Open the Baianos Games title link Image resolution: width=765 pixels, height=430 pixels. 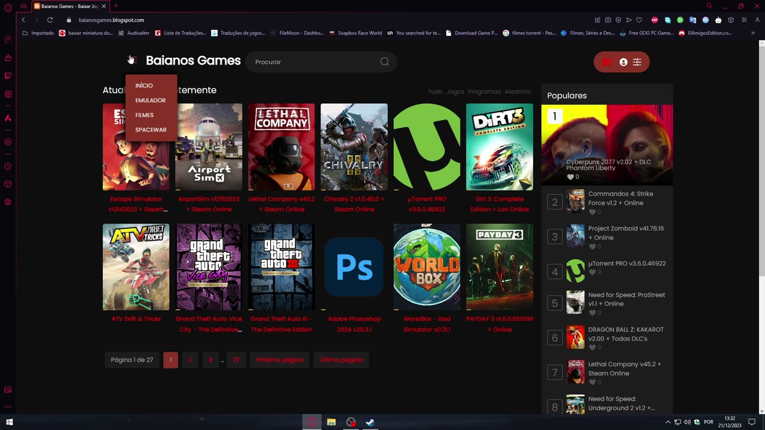(x=193, y=60)
